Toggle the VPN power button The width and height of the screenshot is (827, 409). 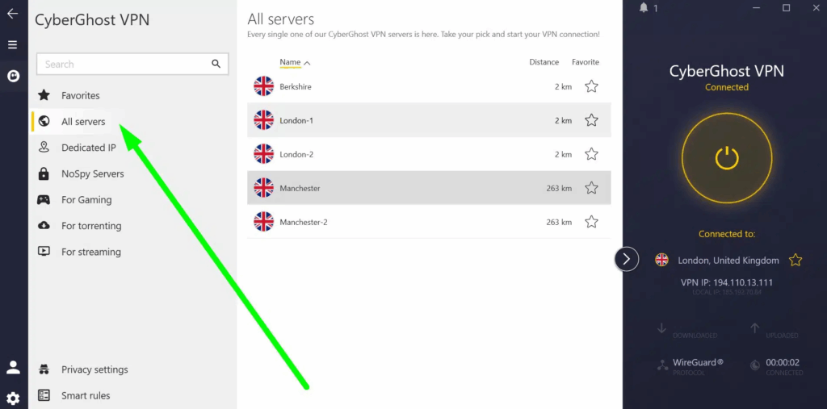pos(727,157)
